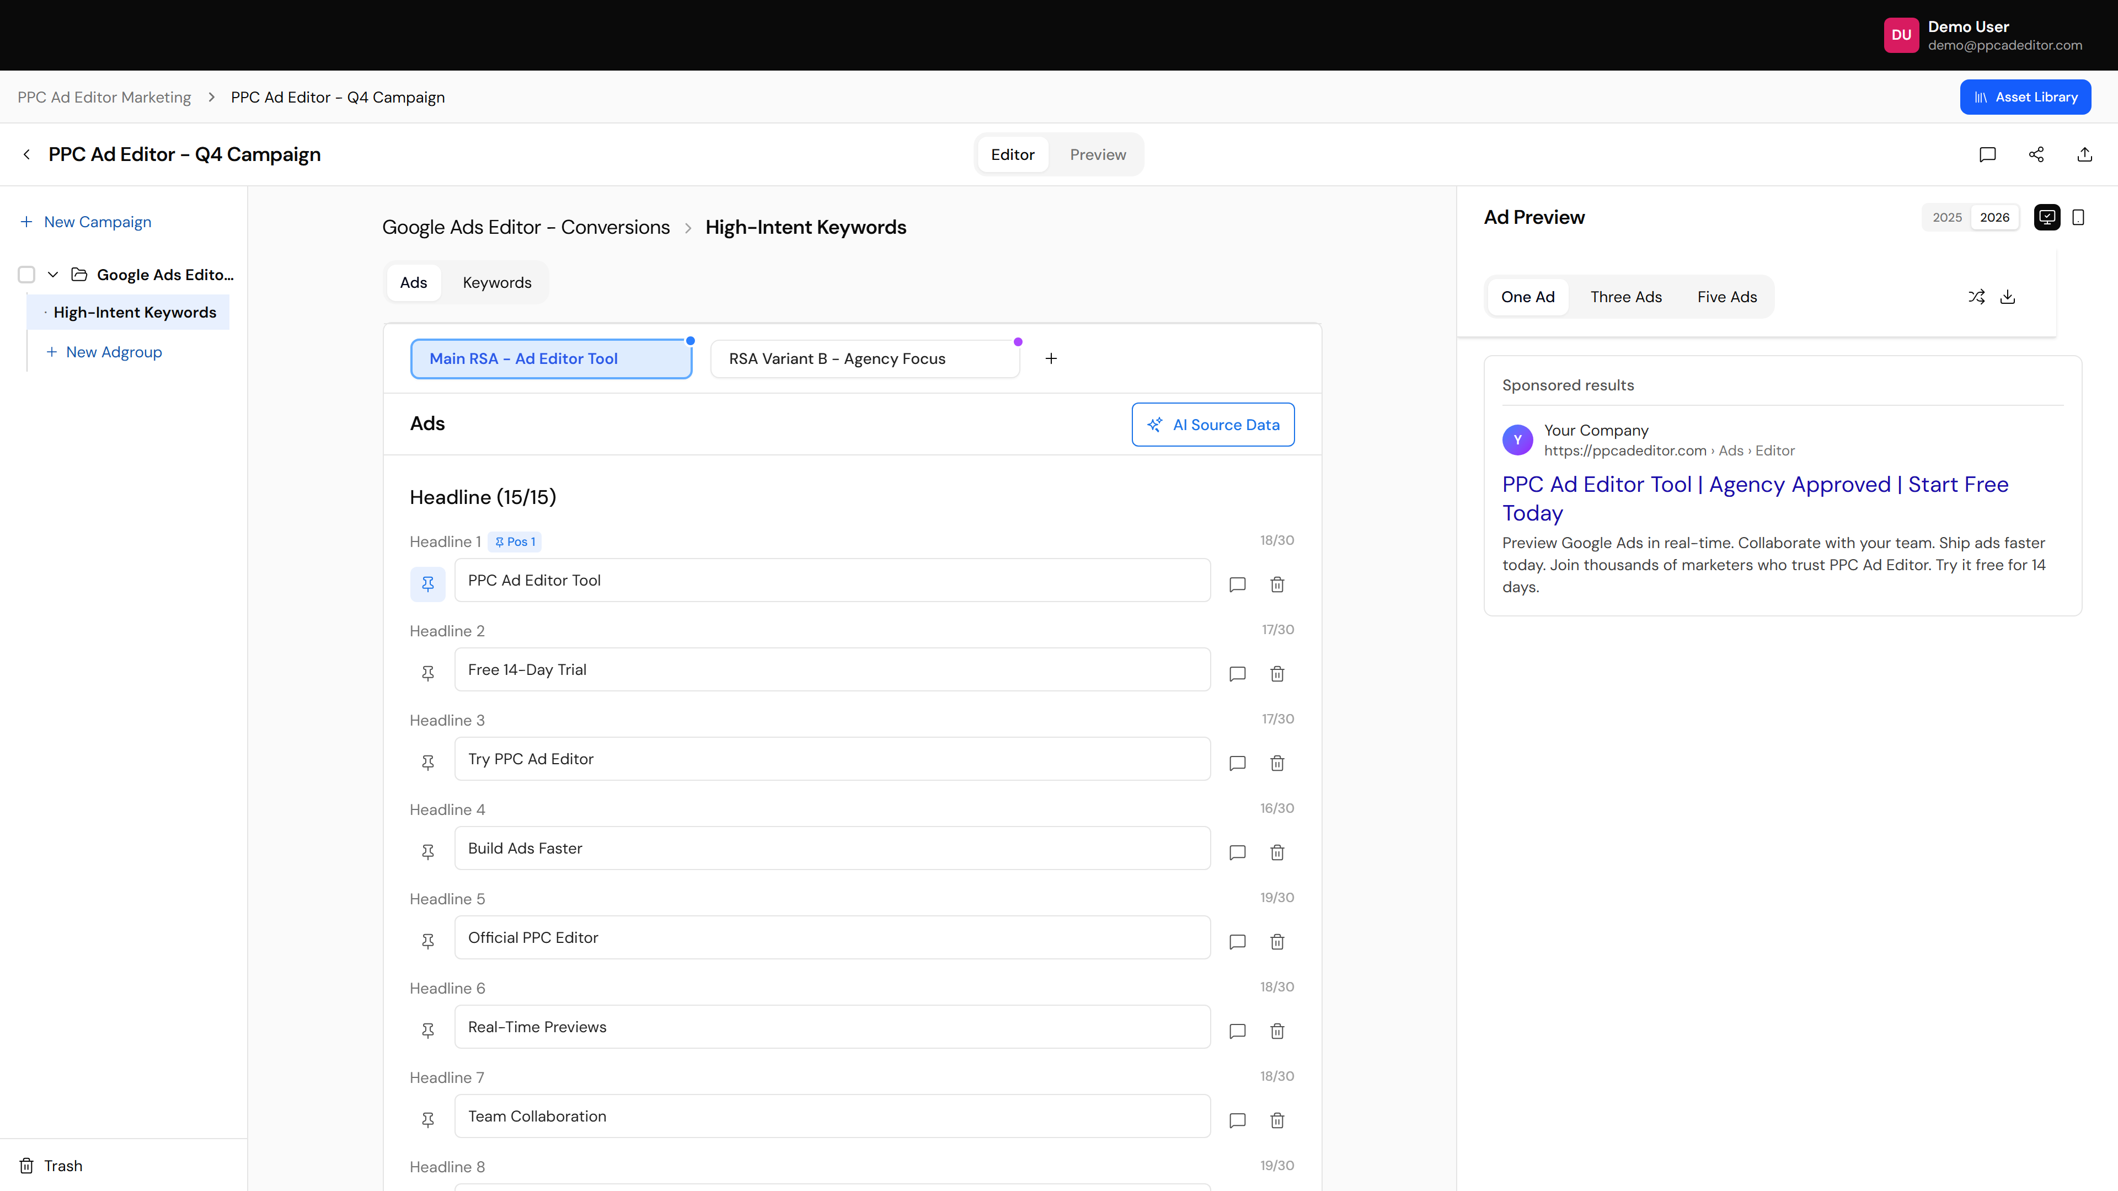The image size is (2118, 1191).
Task: Select 2025 preview year toggle
Action: [1947, 217]
